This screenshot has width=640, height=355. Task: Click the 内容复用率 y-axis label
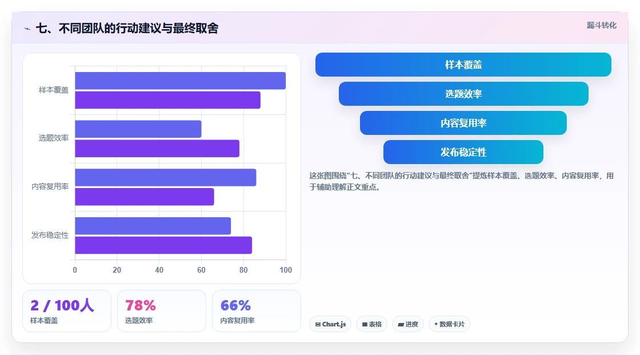50,187
